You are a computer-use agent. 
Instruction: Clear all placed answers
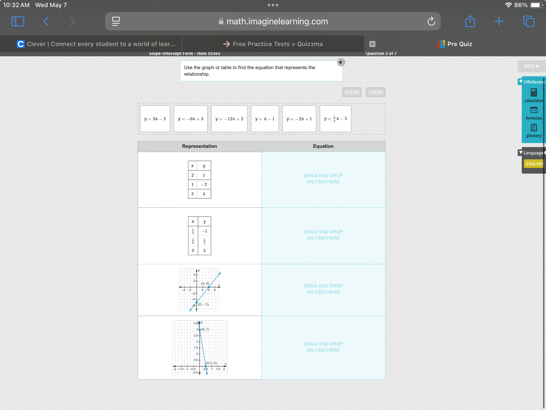352,92
